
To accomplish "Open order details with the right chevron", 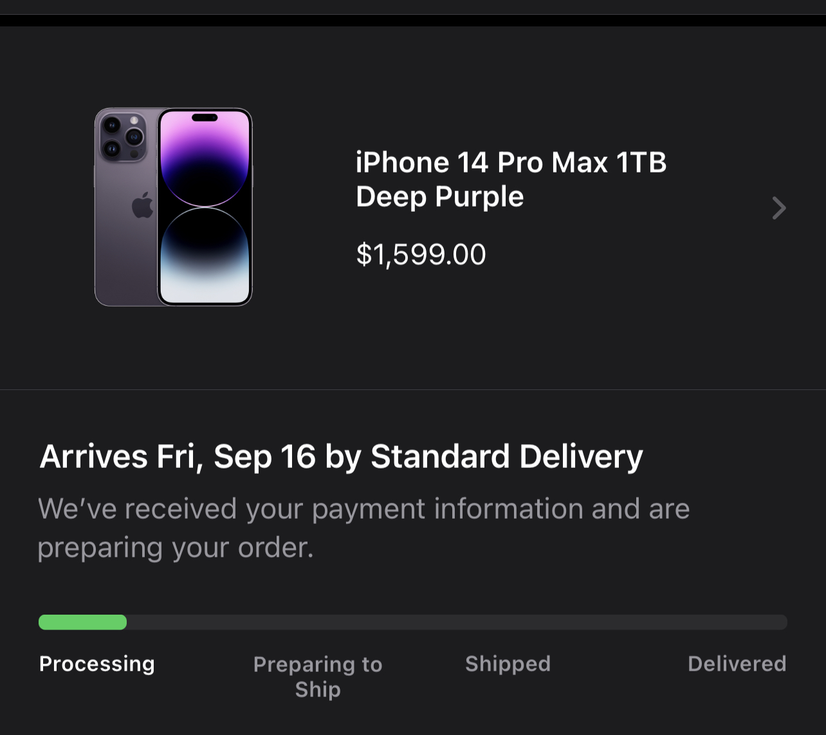I will tap(778, 208).
